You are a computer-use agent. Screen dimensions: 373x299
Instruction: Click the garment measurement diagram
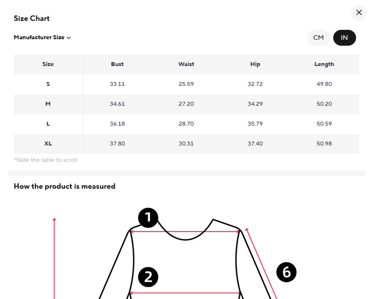pyautogui.click(x=186, y=258)
